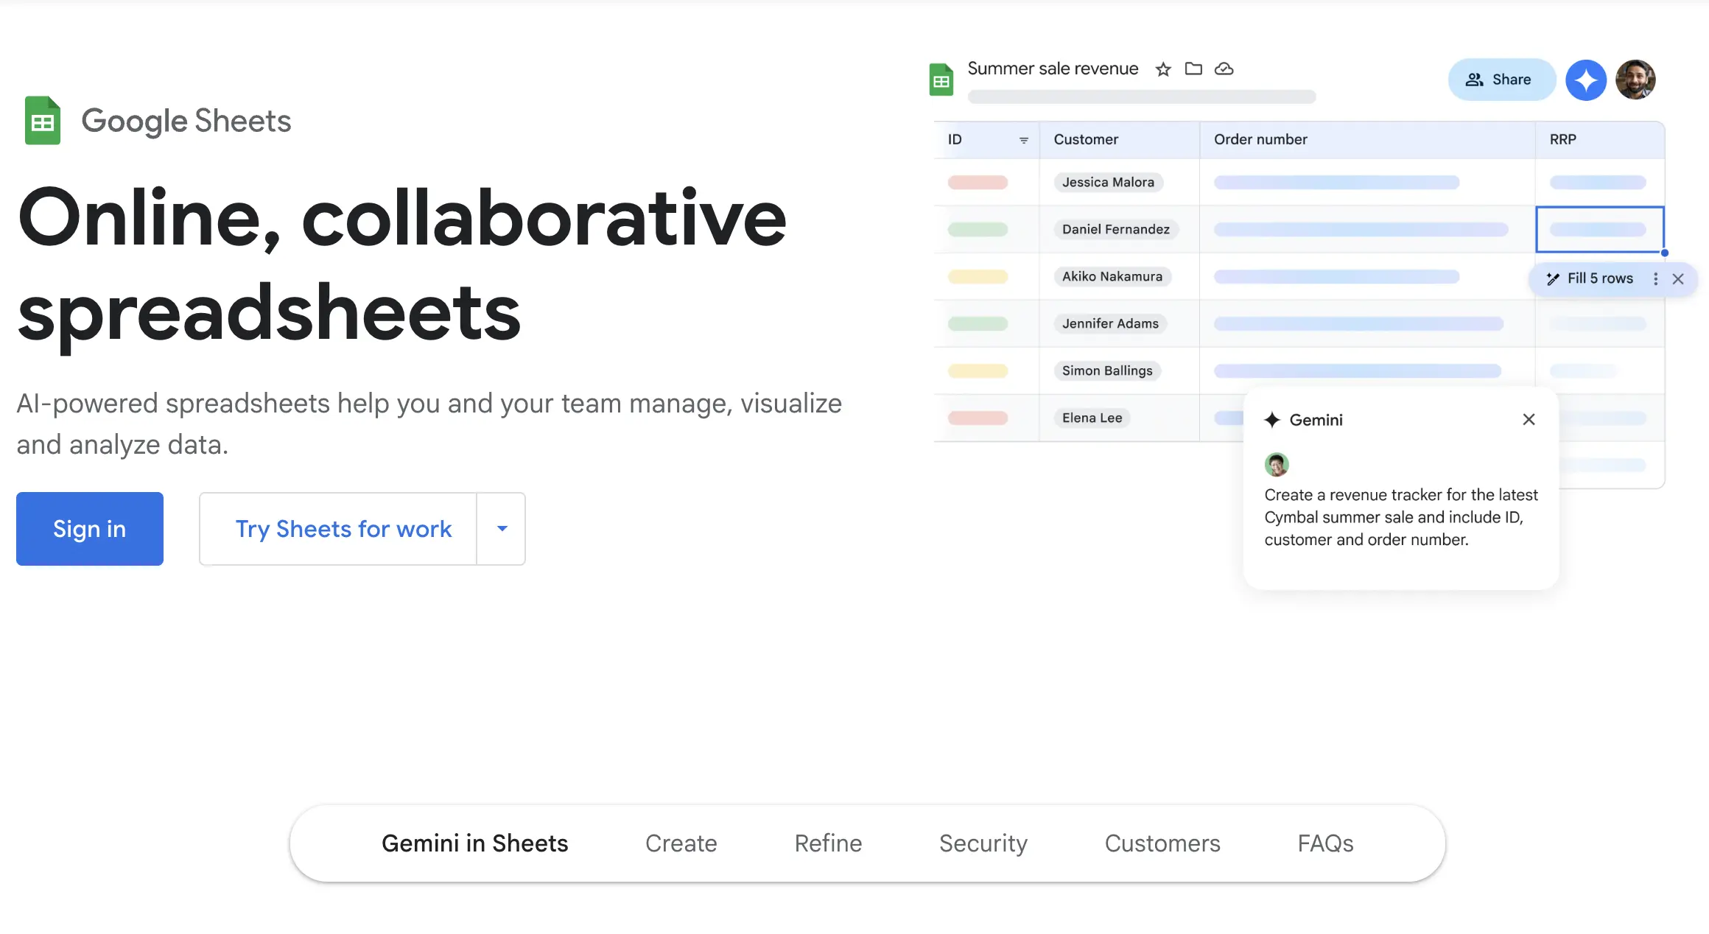Image resolution: width=1709 pixels, height=934 pixels.
Task: Open the three-dot menu on Fill 5 rows
Action: (x=1655, y=279)
